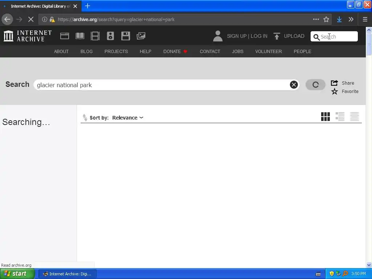
Task: Go back to previous page
Action: (x=7, y=20)
